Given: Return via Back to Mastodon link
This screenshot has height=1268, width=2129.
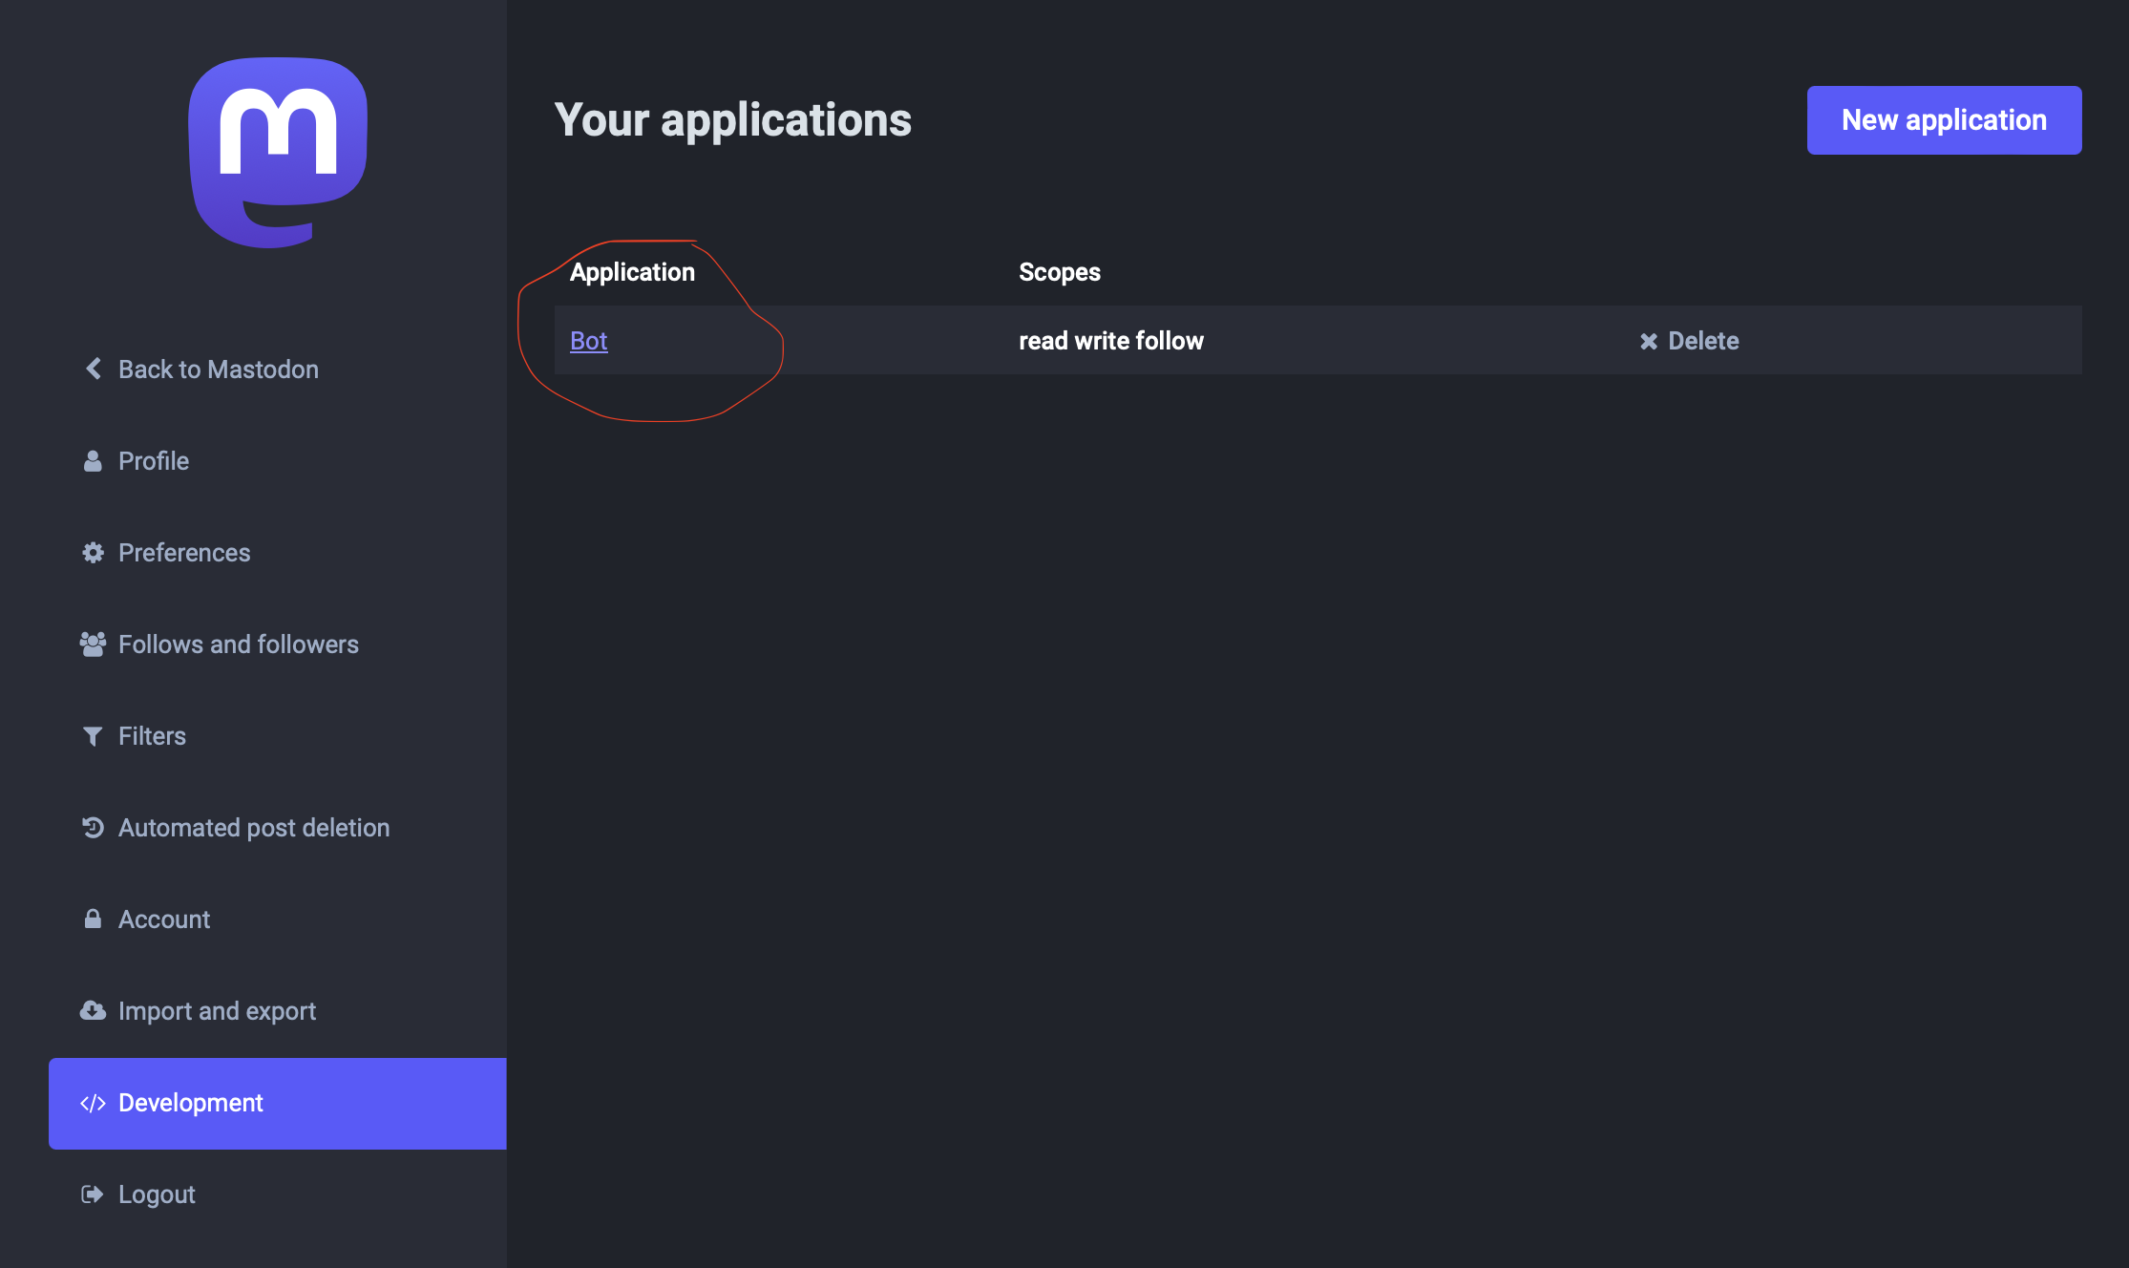Looking at the screenshot, I should [x=218, y=370].
